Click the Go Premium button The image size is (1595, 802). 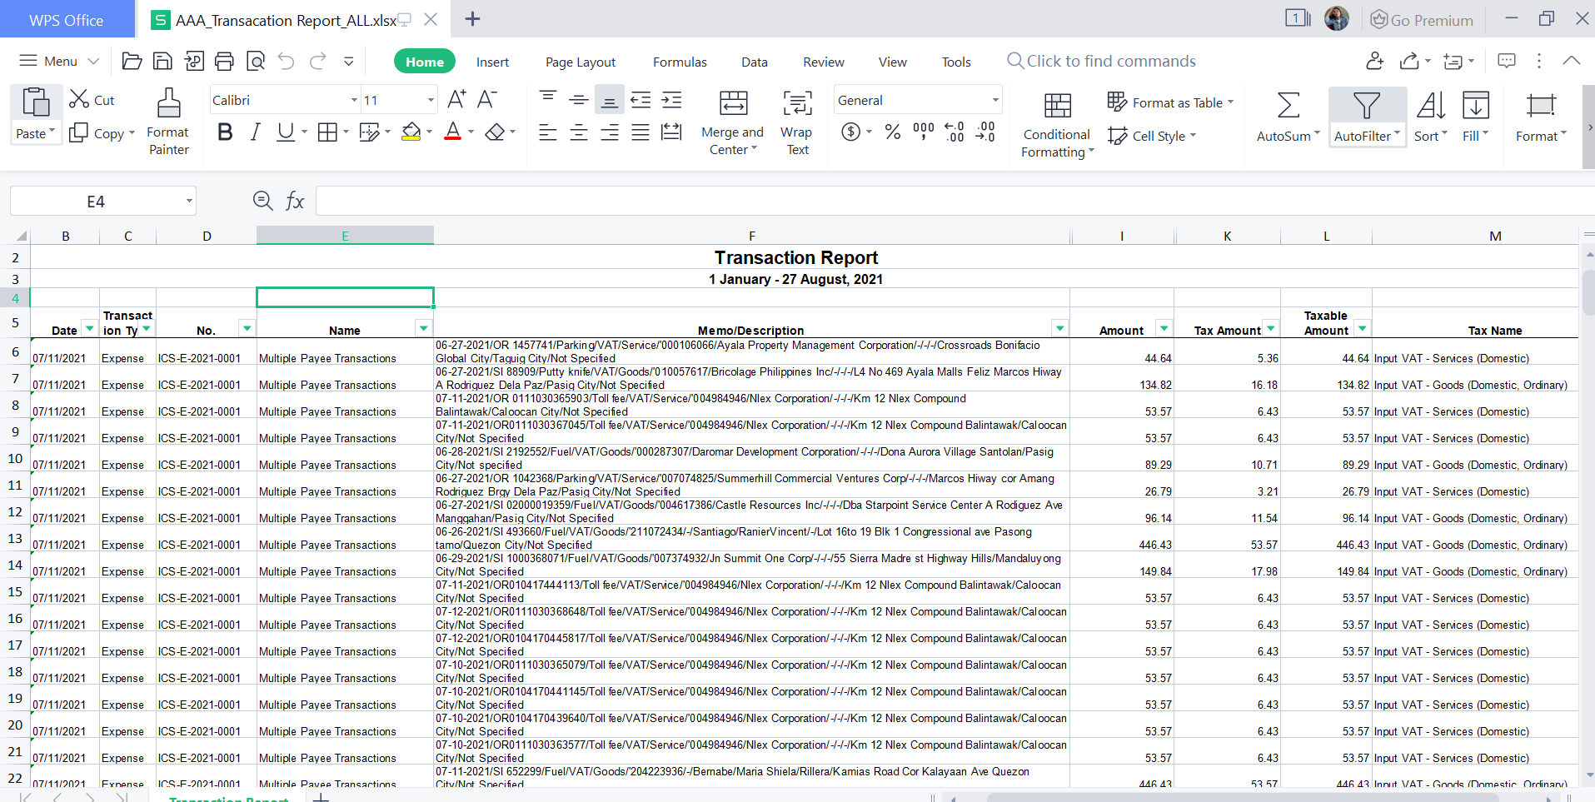(1422, 20)
